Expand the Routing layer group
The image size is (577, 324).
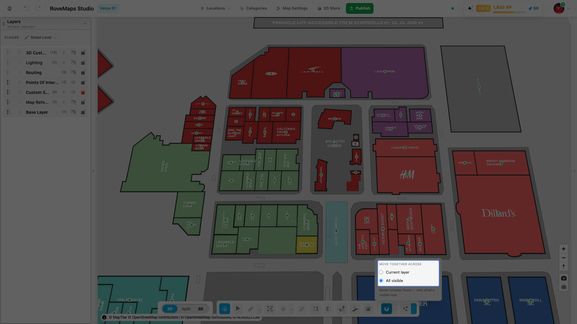pos(19,72)
